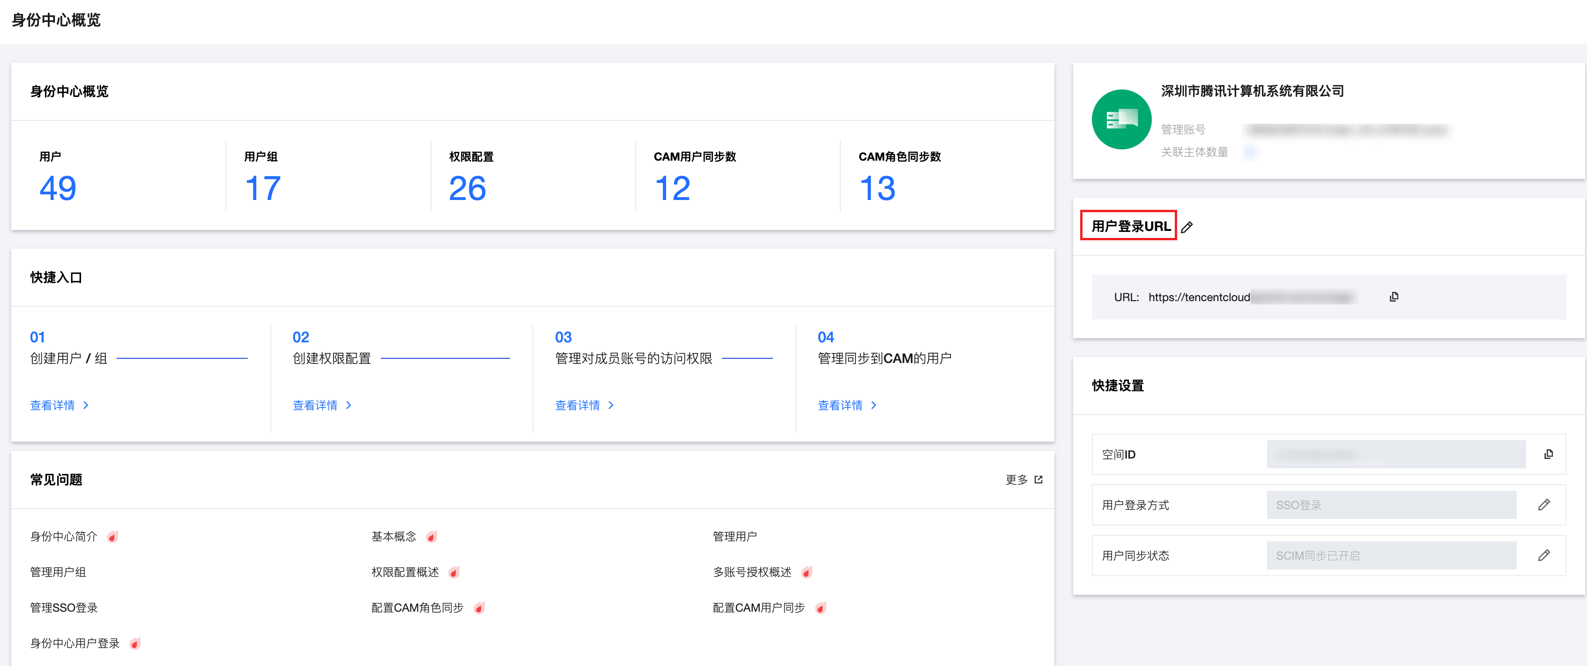Edit the 用户登录方式 setting

1543,505
